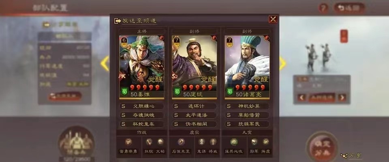Open the 草船借箭 skill entry
Viewport: 389px width, 162px height.
(x=247, y=115)
